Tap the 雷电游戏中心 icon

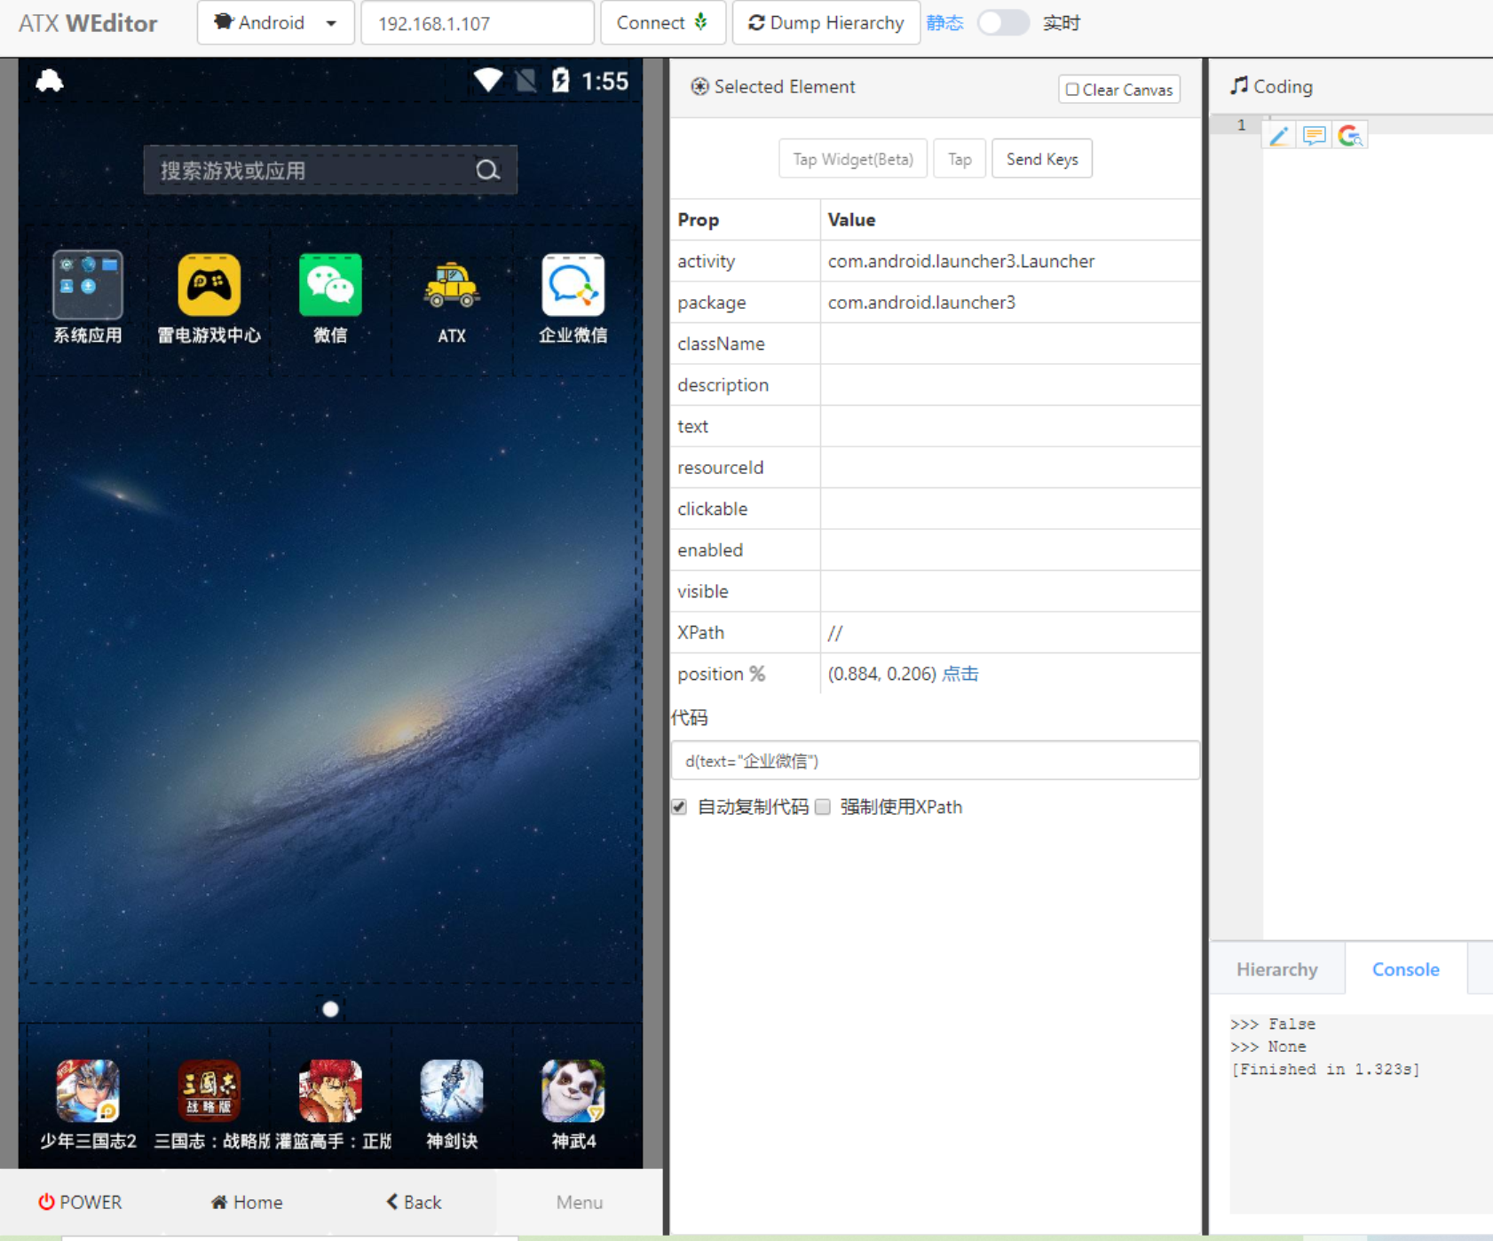tap(208, 286)
